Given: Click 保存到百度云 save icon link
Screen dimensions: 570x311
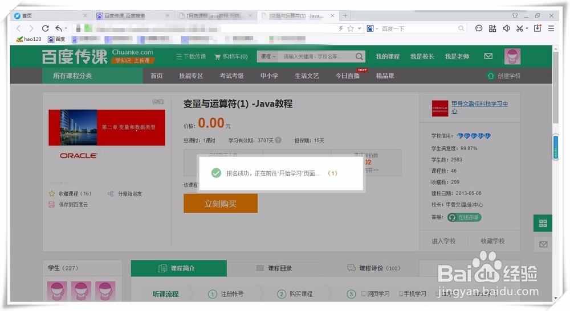Looking at the screenshot, I should (68, 205).
